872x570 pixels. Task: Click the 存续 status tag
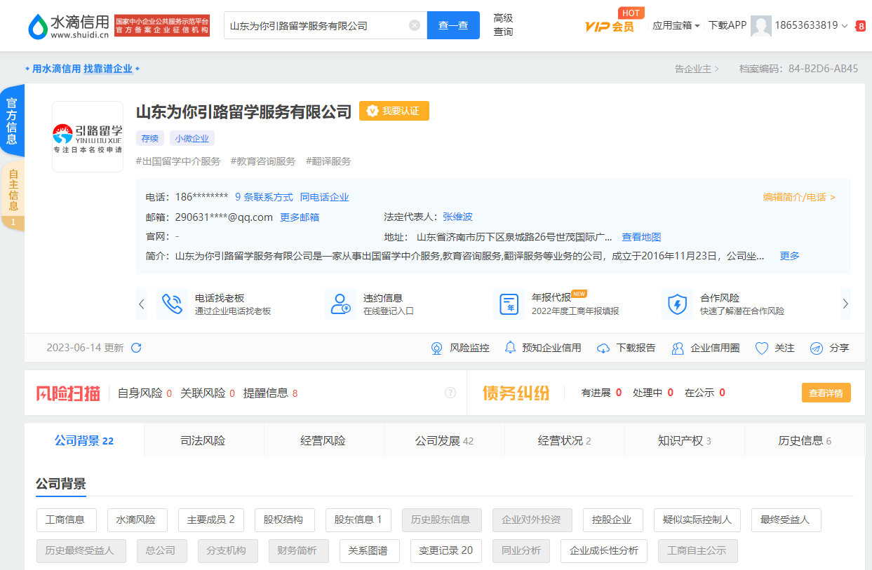150,138
